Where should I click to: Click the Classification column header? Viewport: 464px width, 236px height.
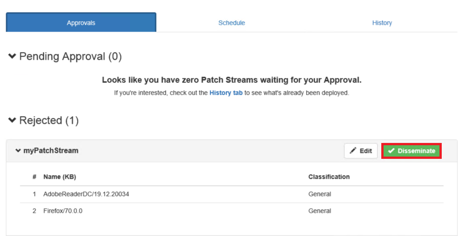(x=329, y=177)
